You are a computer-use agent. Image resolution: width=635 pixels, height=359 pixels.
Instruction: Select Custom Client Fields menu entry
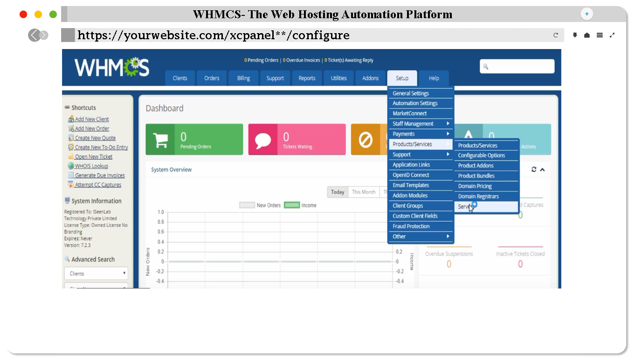[x=421, y=216]
